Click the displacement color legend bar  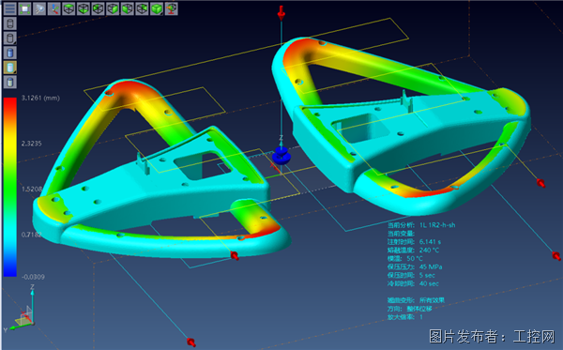pos(10,187)
